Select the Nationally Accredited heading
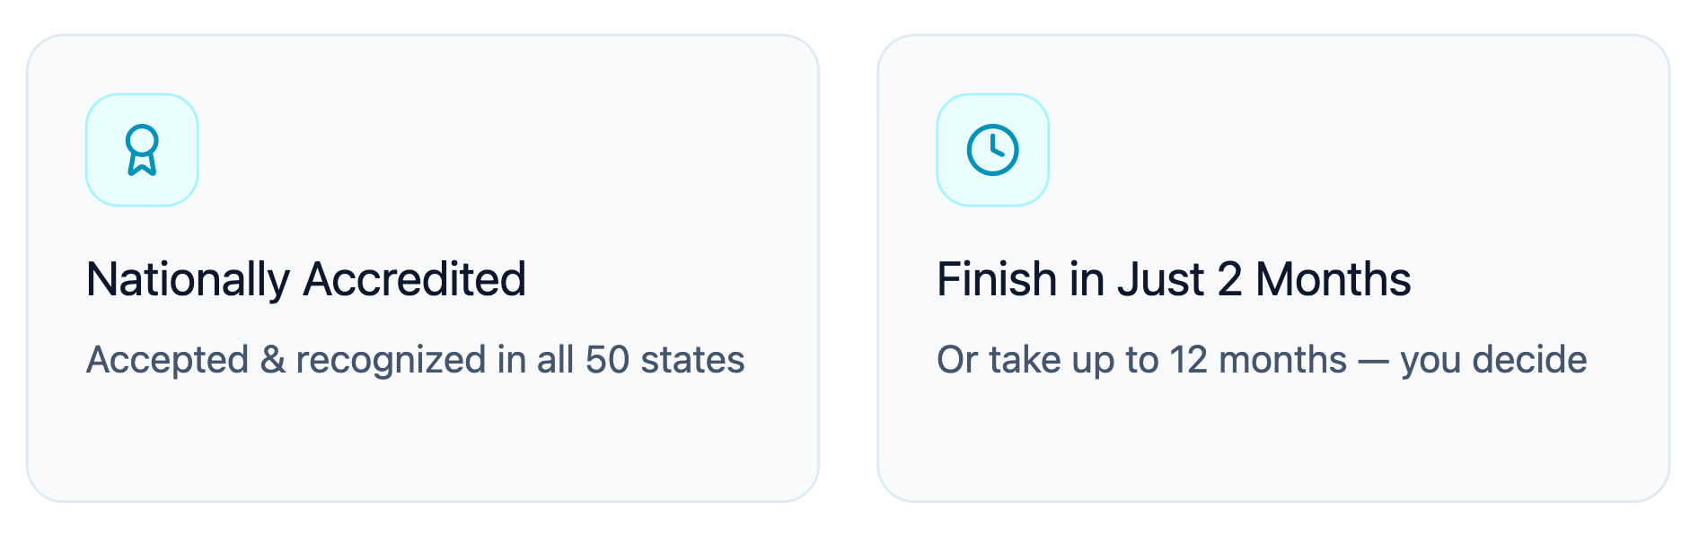The image size is (1690, 535). 305,279
